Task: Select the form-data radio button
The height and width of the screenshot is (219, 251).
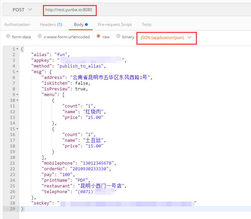Action: pos(8,36)
